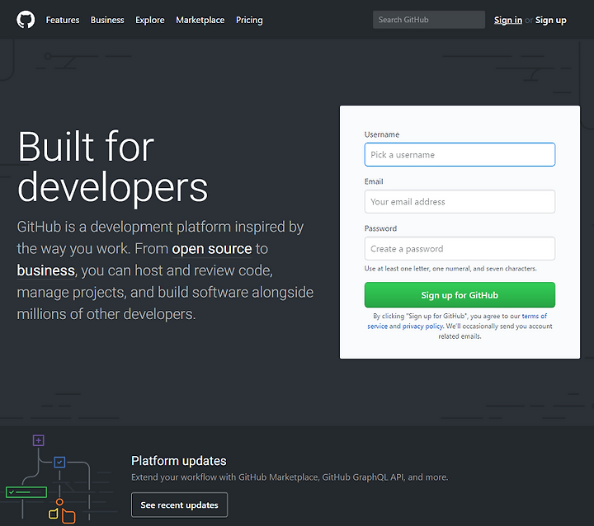Follow the open source link
The width and height of the screenshot is (594, 526).
pyautogui.click(x=212, y=249)
